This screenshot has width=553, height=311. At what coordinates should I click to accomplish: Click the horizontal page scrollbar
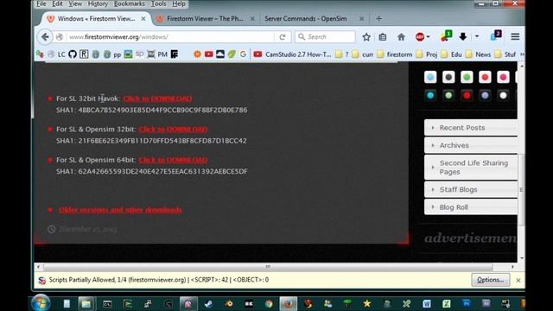coord(268,267)
